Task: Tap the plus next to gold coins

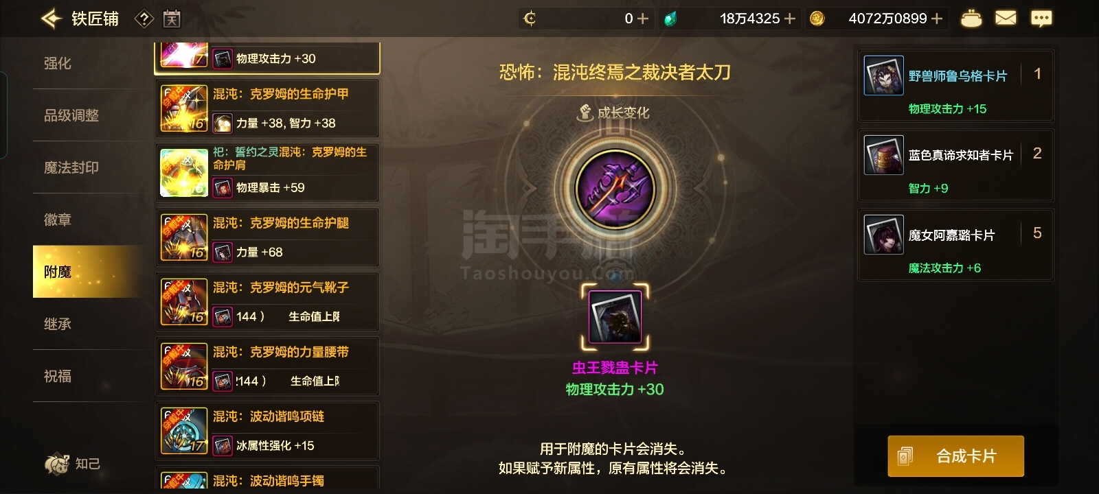Action: 937,19
